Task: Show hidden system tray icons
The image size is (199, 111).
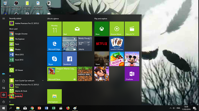Action: [171, 108]
